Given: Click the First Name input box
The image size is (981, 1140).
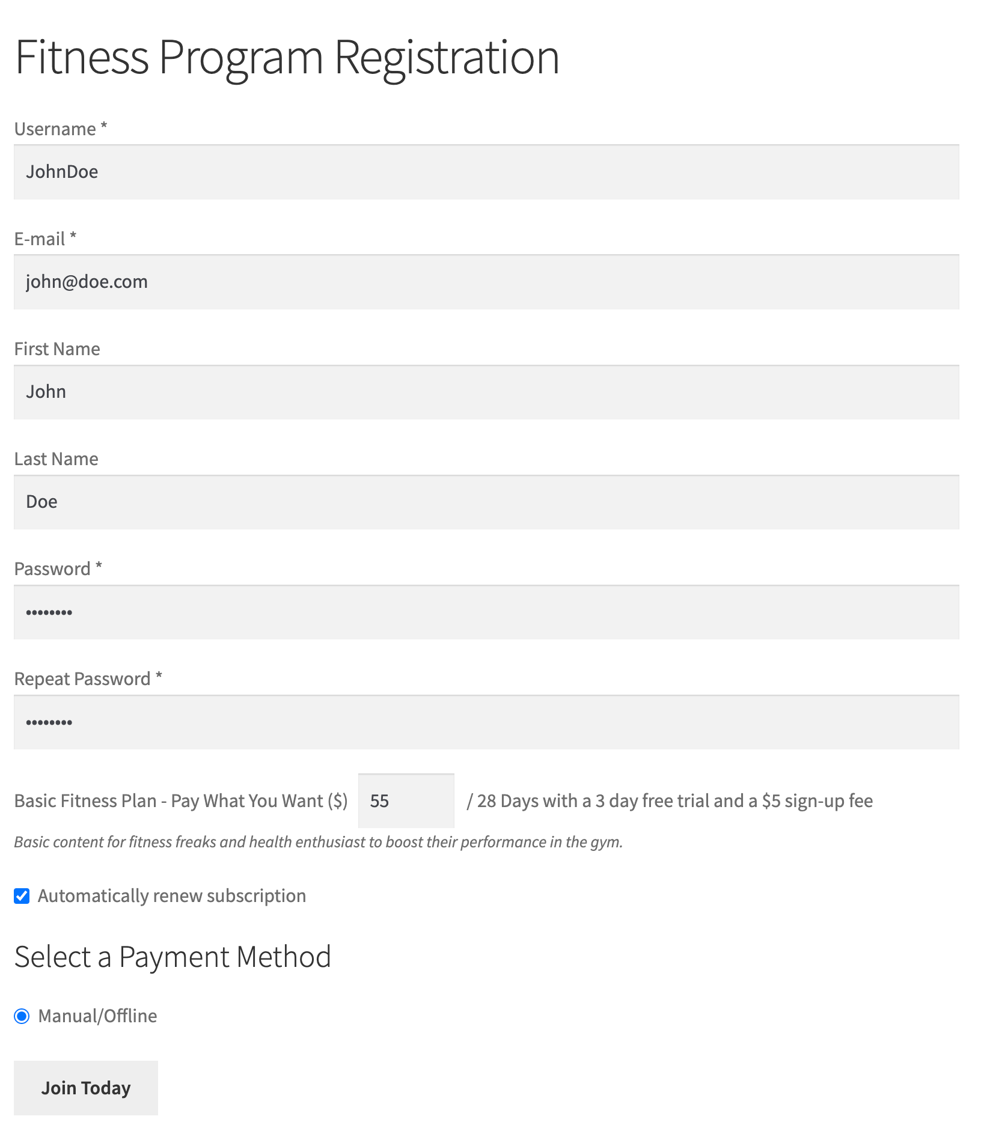Looking at the screenshot, I should [486, 392].
